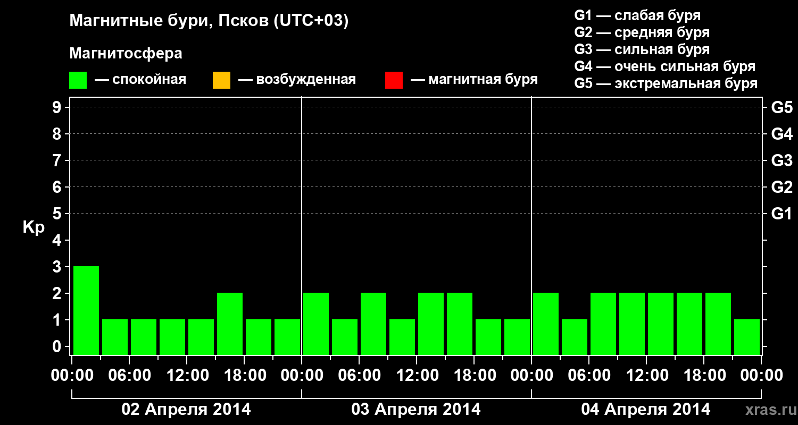Screen dimensions: 798x425
Task: Click the Kp axis value '7'
Action: pos(58,160)
